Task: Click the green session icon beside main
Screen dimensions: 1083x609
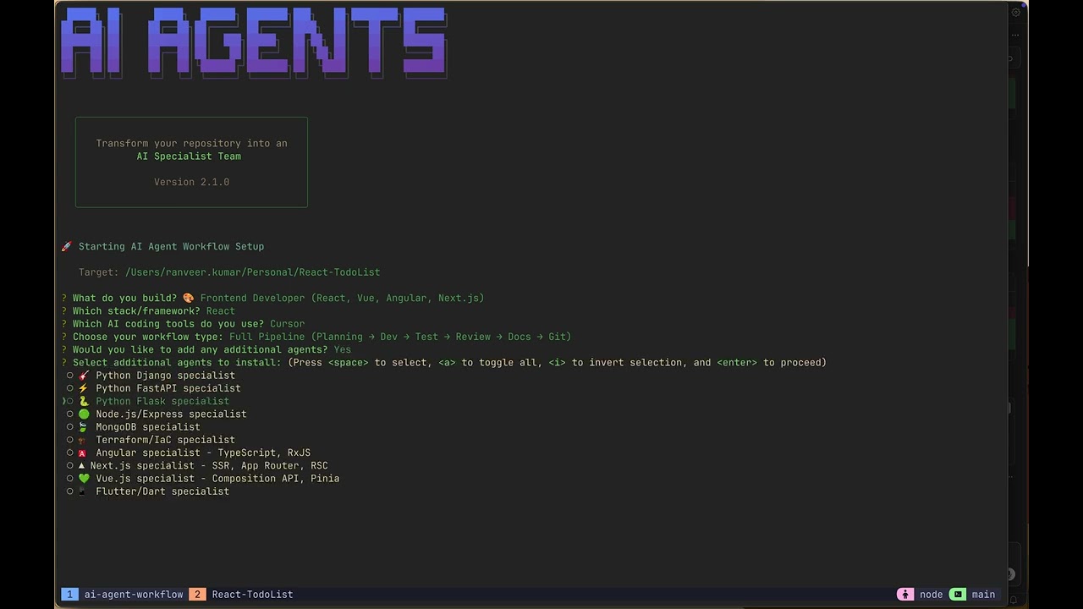Action: [x=958, y=595]
